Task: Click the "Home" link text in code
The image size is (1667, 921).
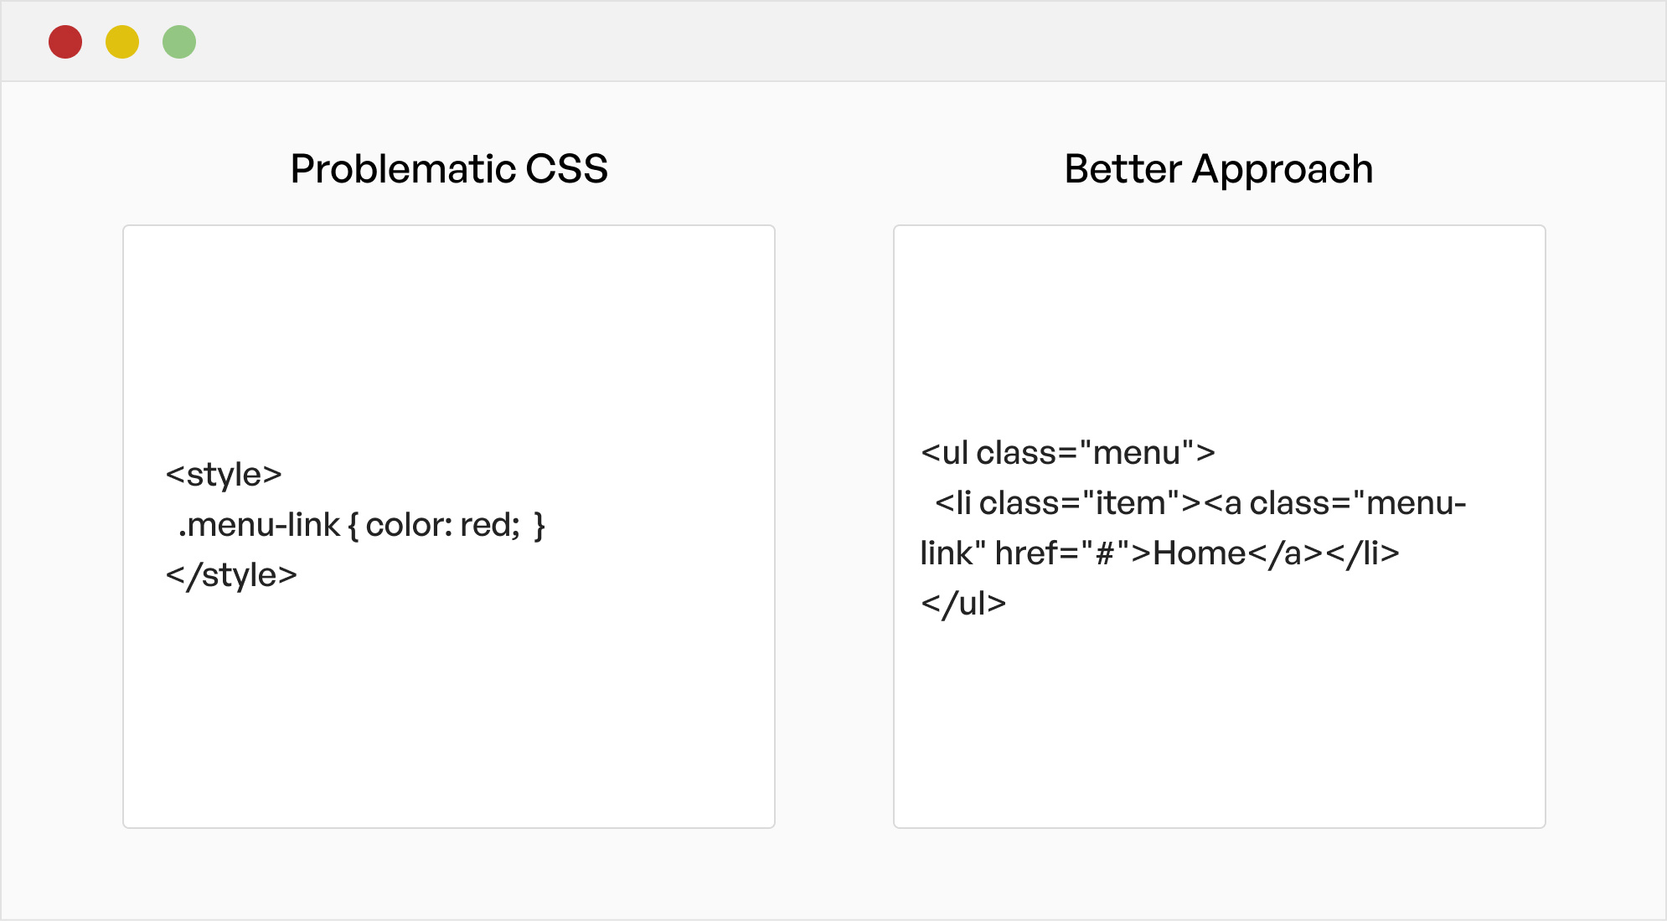Action: [1200, 553]
